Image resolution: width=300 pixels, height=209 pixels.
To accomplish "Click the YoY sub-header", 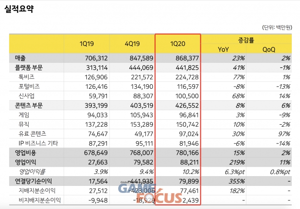I will tap(224, 49).
